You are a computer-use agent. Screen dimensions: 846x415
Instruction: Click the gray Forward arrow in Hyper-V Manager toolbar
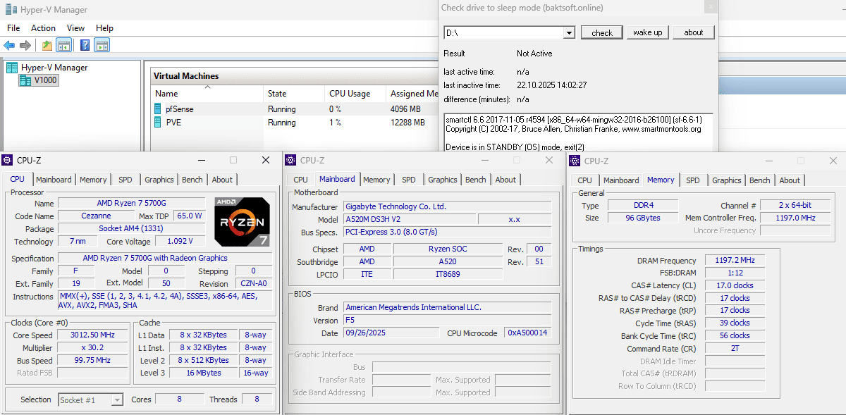25,46
